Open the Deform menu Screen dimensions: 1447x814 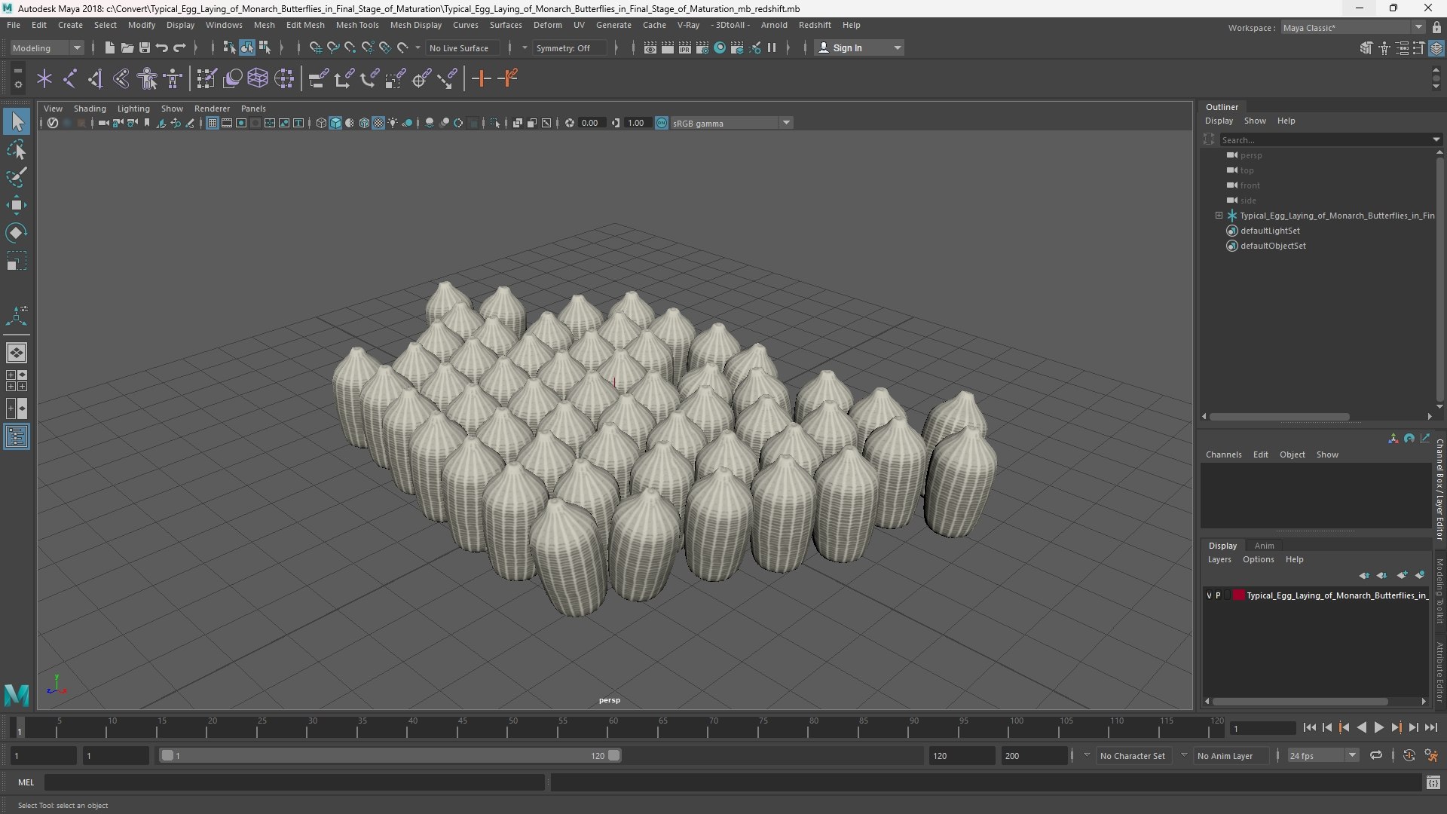pyautogui.click(x=547, y=25)
